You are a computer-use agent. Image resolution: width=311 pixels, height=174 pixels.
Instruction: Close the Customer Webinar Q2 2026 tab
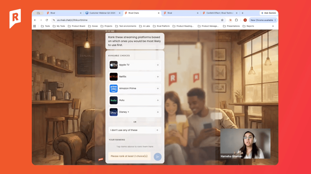pyautogui.click(x=120, y=13)
